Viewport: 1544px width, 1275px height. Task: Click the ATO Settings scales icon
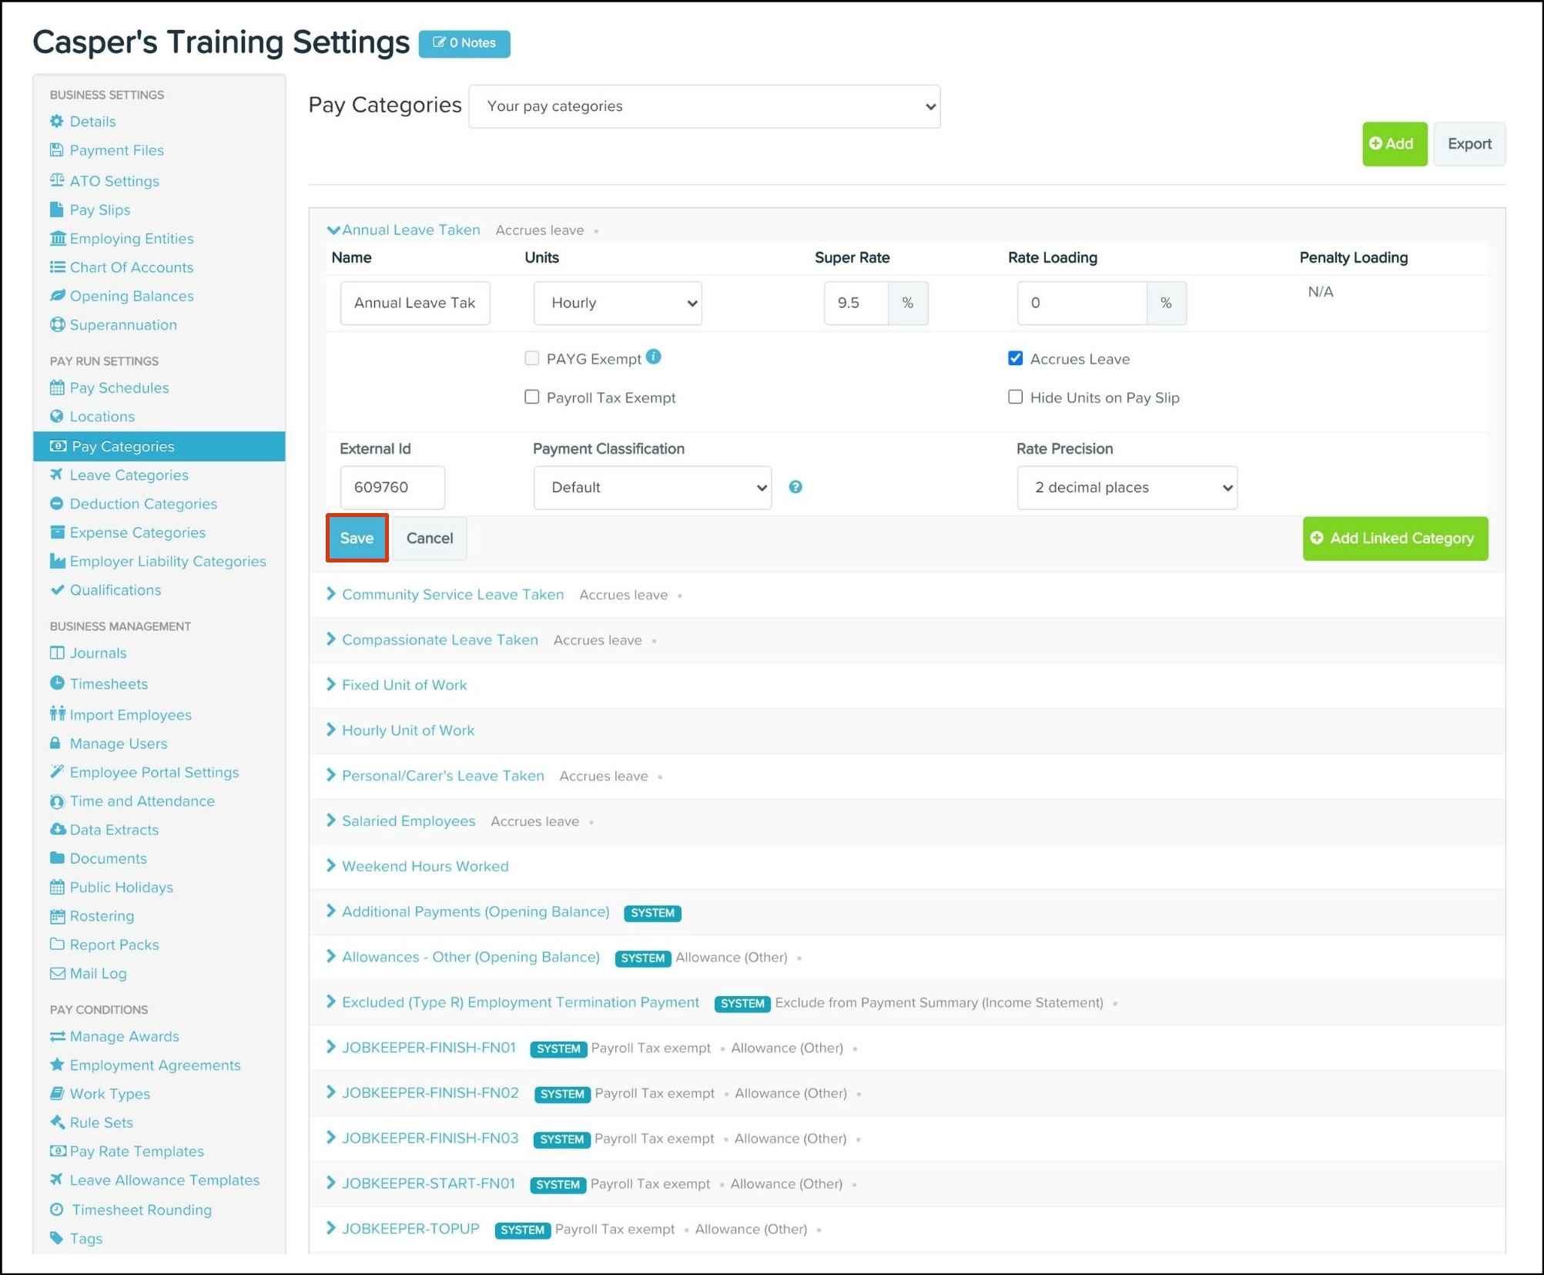[57, 180]
